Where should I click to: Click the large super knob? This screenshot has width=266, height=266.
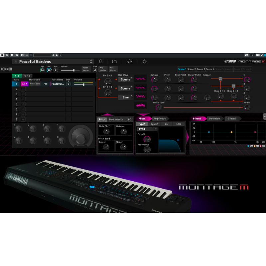(x=81, y=136)
